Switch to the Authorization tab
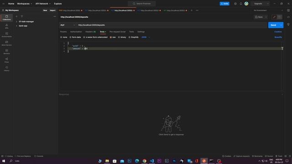292x164 pixels. 76,32
